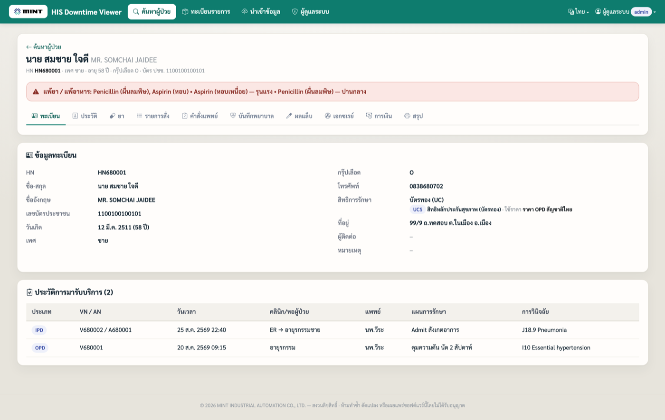This screenshot has width=665, height=420.
Task: Open the admin user account dropdown
Action: click(626, 12)
